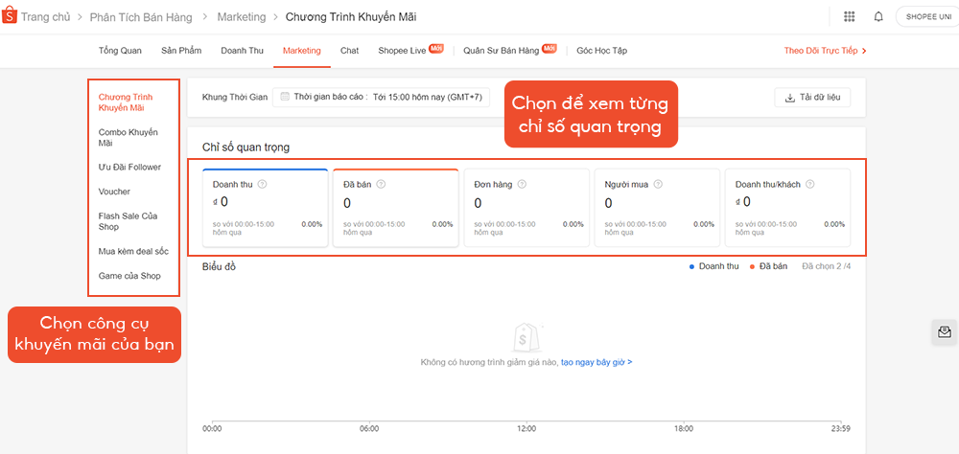The width and height of the screenshot is (959, 454).
Task: Select the Người mua metric card
Action: point(658,208)
